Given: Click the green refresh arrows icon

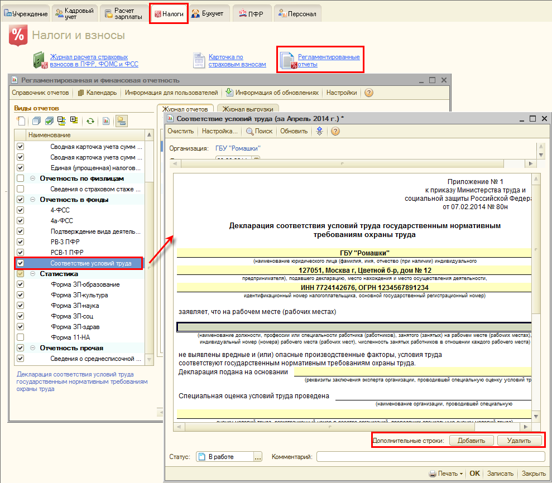Looking at the screenshot, I should coord(89,120).
